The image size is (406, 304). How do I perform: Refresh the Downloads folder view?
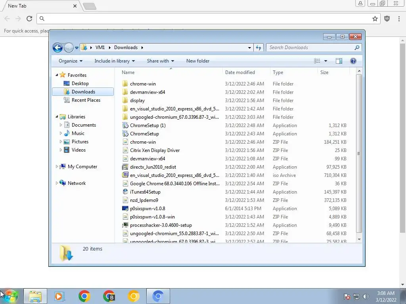coord(259,47)
